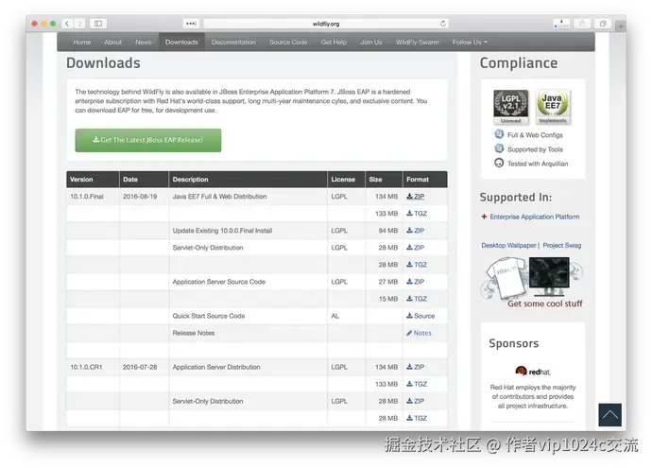Select the Downloads nav tab
Image resolution: width=652 pixels, height=468 pixels.
(x=181, y=42)
